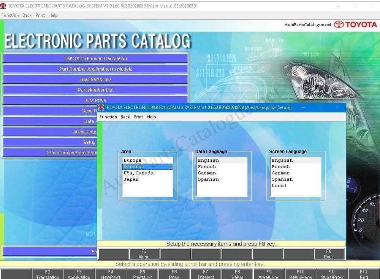Open TMC Part Number Translation

tap(95, 59)
